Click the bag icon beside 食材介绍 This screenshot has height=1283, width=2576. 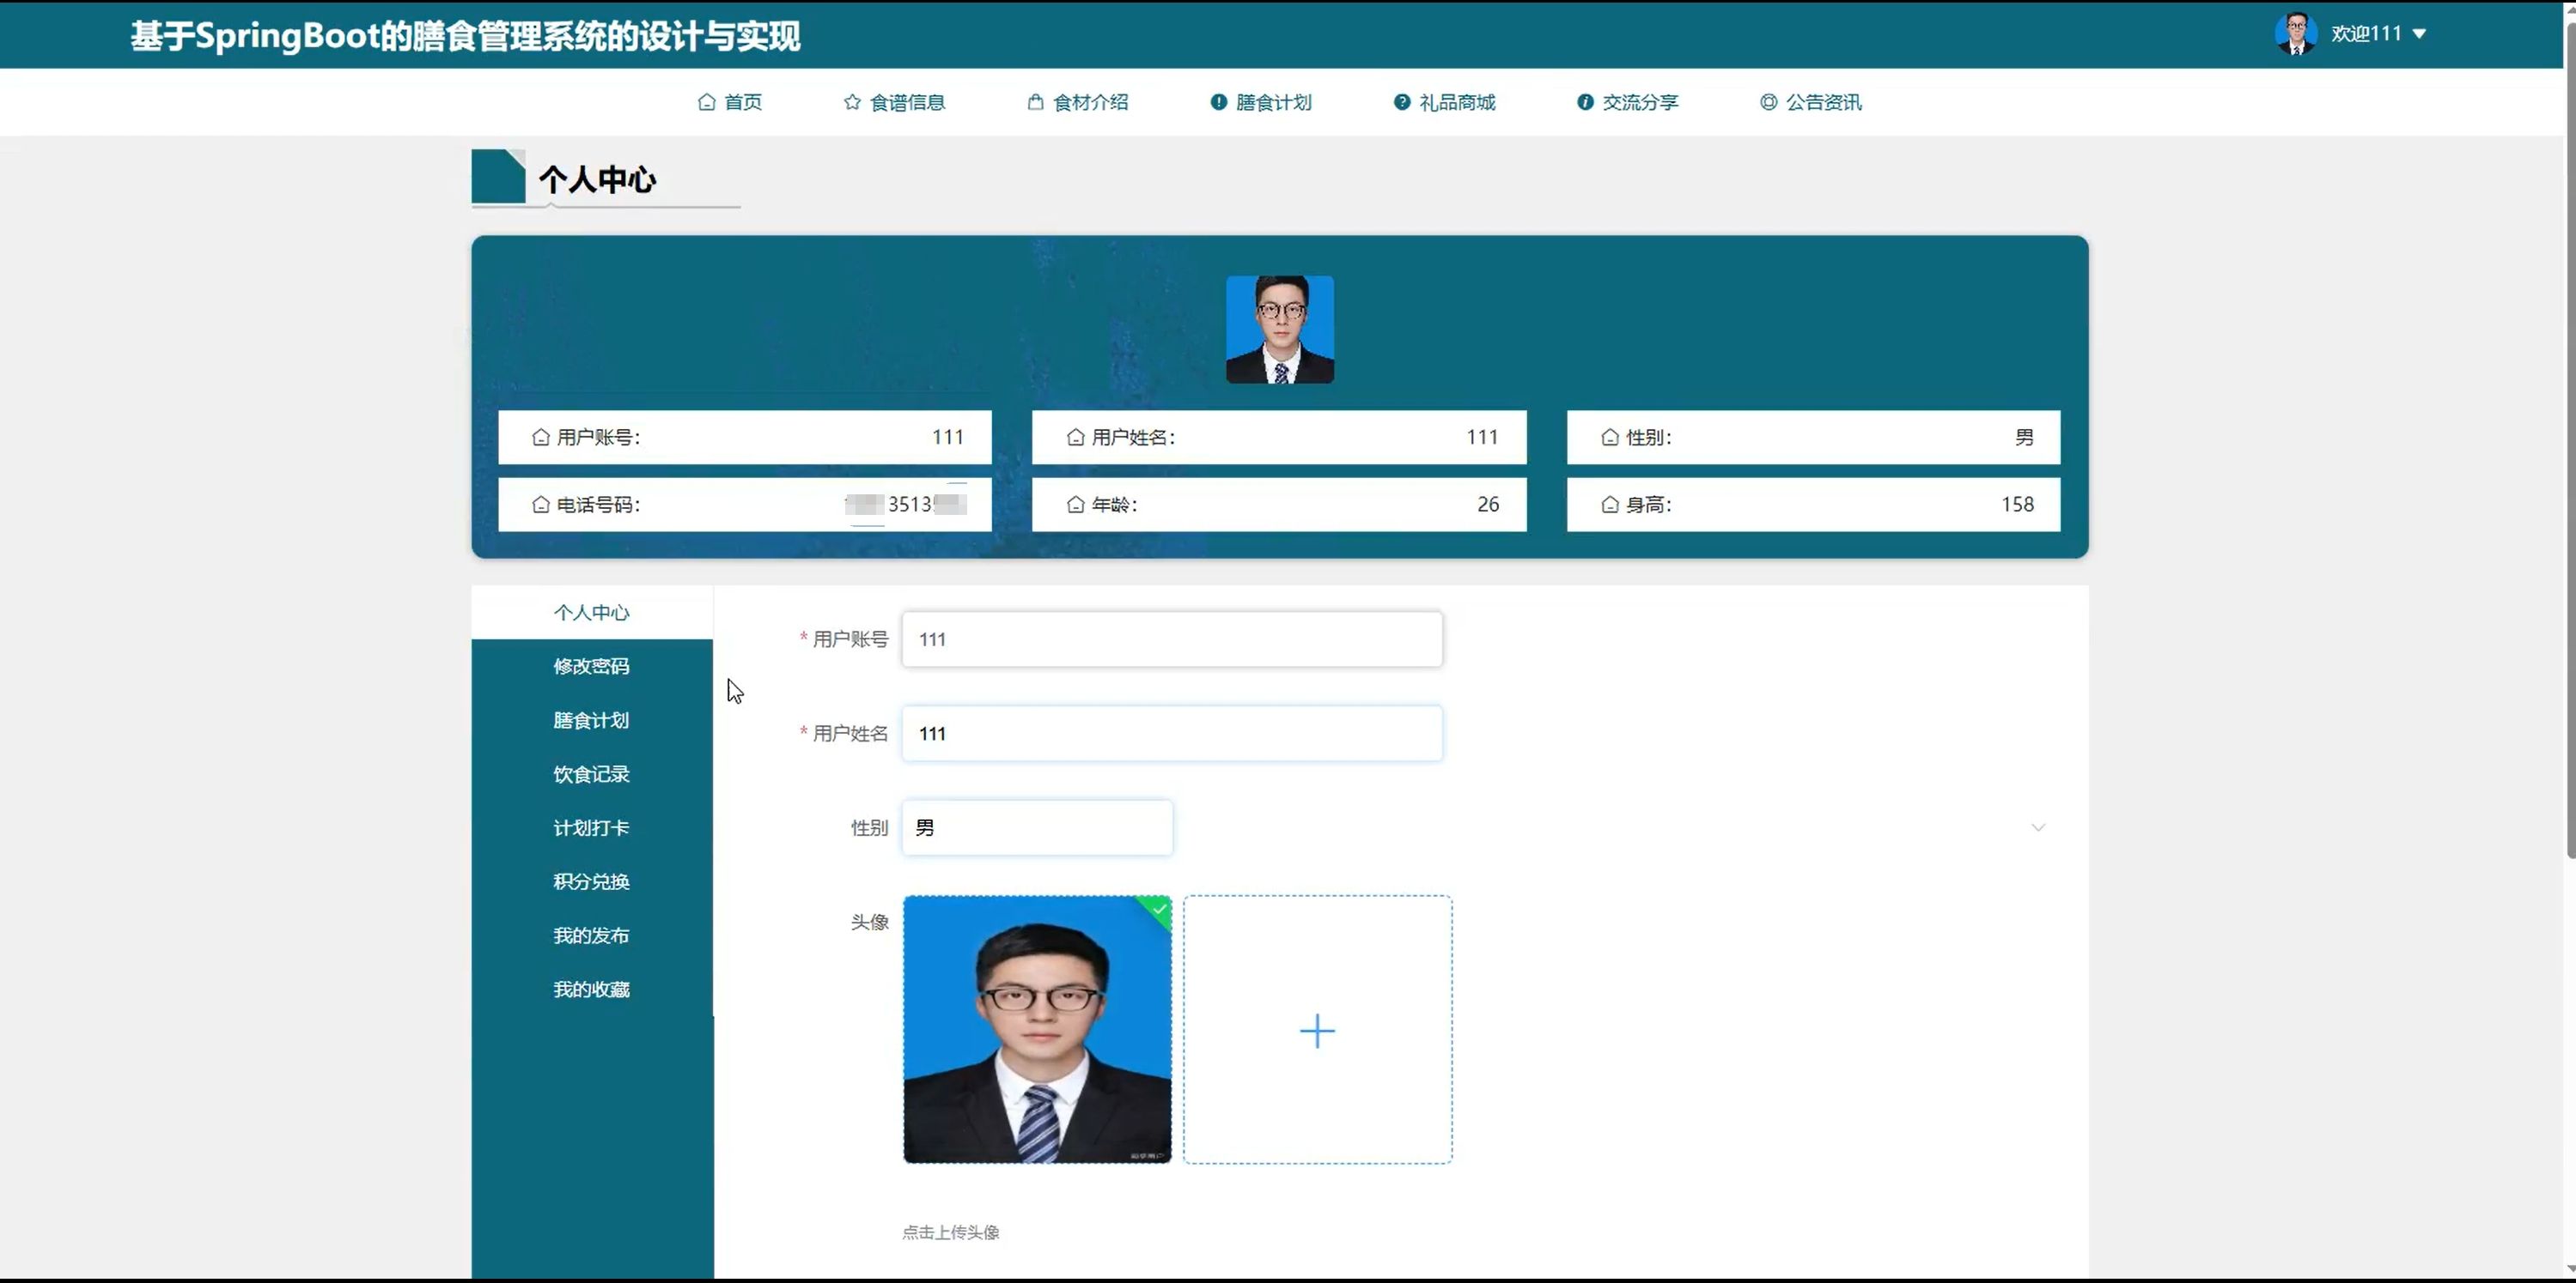pyautogui.click(x=1036, y=102)
